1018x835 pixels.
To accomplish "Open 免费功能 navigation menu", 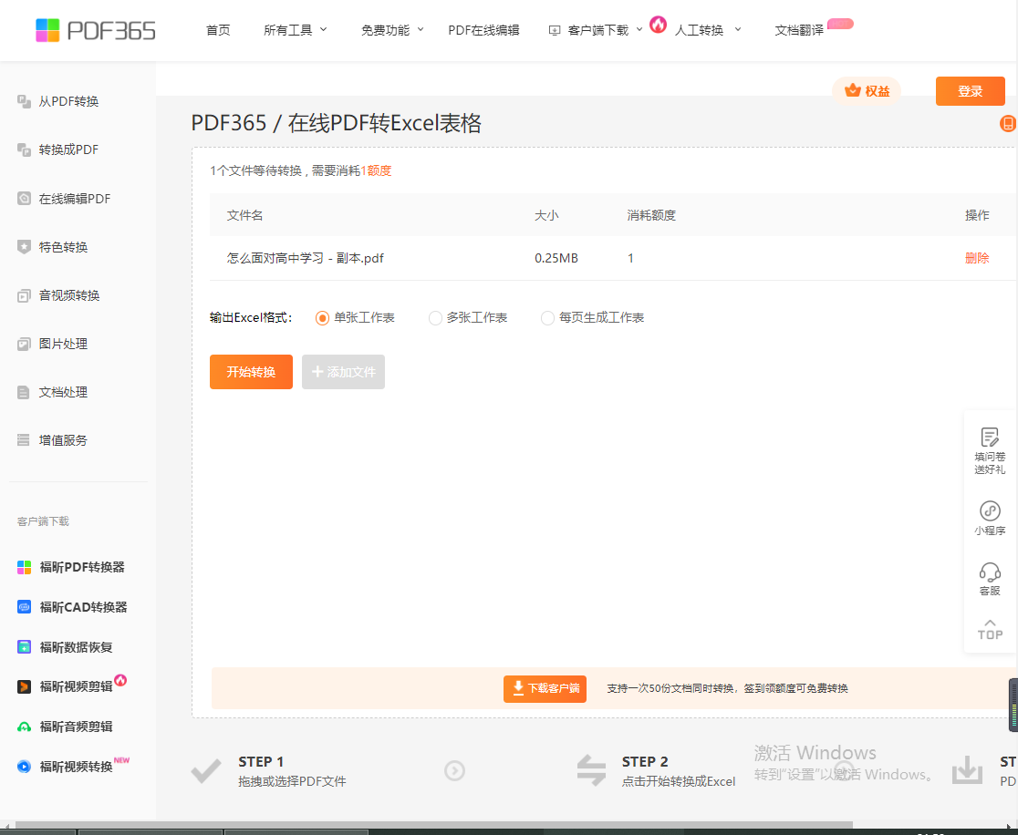I will 385,30.
